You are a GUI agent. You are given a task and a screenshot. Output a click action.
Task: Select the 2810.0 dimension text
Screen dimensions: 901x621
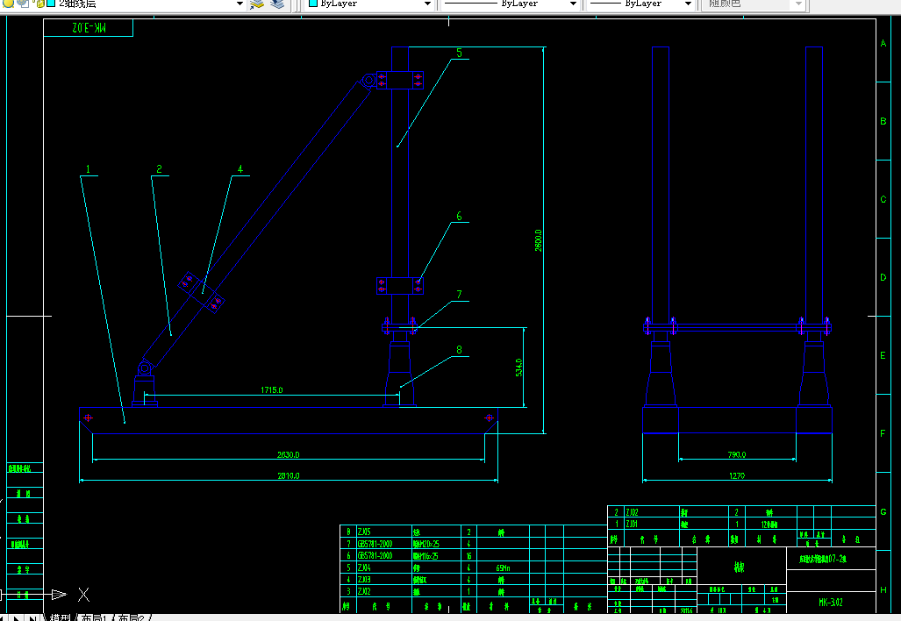[x=289, y=475]
